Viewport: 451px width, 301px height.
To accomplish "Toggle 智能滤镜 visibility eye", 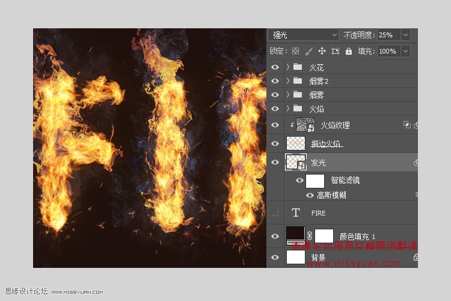I will (299, 181).
